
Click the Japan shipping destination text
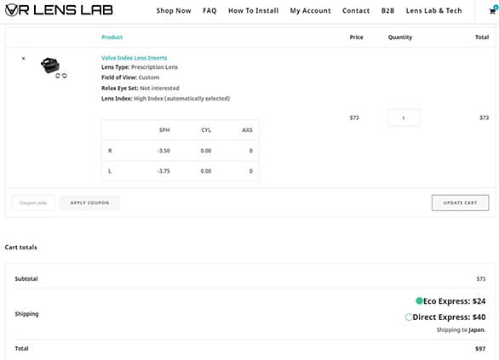tap(476, 330)
